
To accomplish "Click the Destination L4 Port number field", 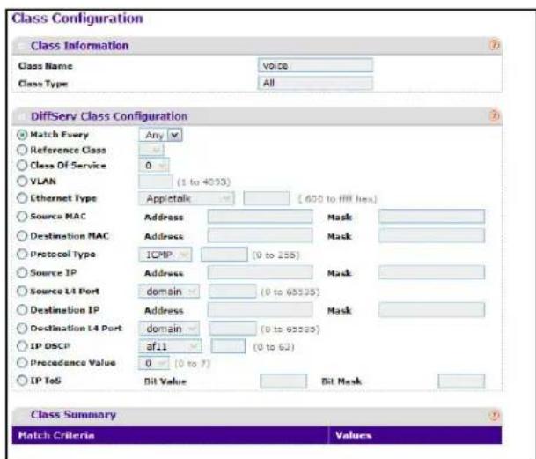I will click(x=232, y=329).
